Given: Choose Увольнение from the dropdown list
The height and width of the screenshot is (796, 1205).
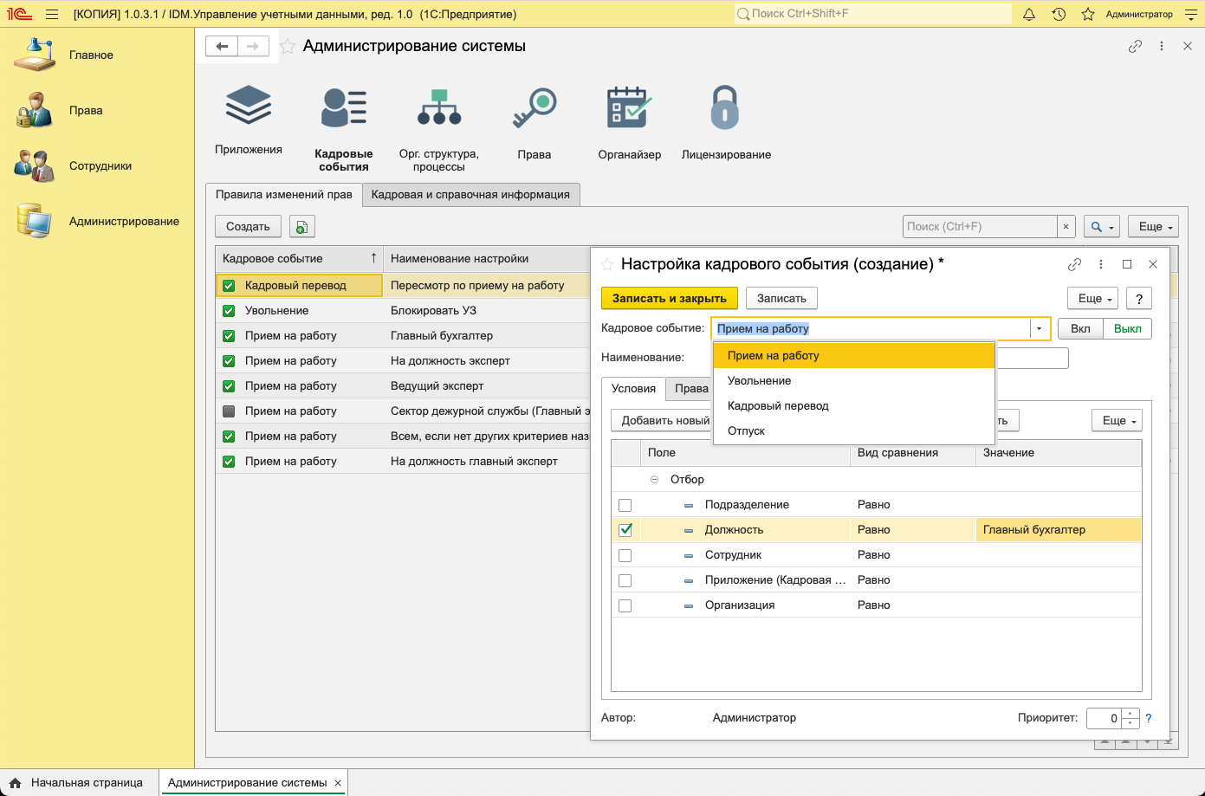Looking at the screenshot, I should coord(853,380).
